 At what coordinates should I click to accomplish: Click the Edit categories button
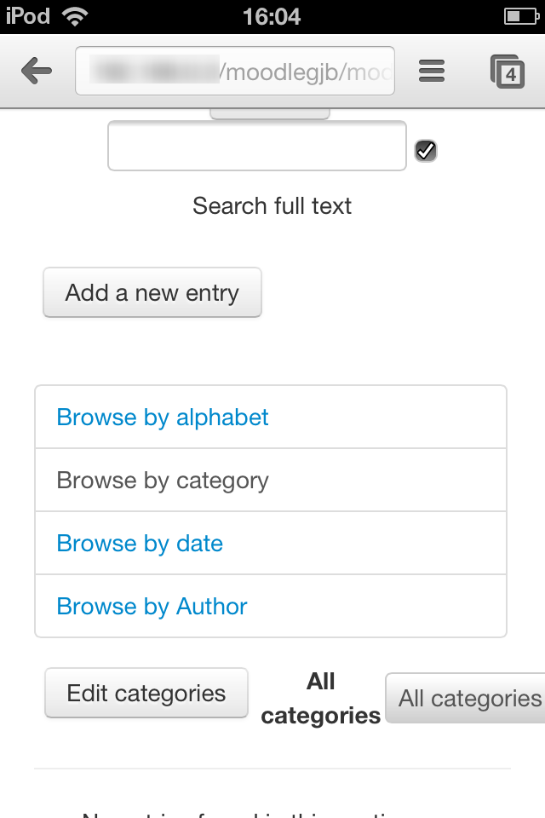(x=146, y=694)
